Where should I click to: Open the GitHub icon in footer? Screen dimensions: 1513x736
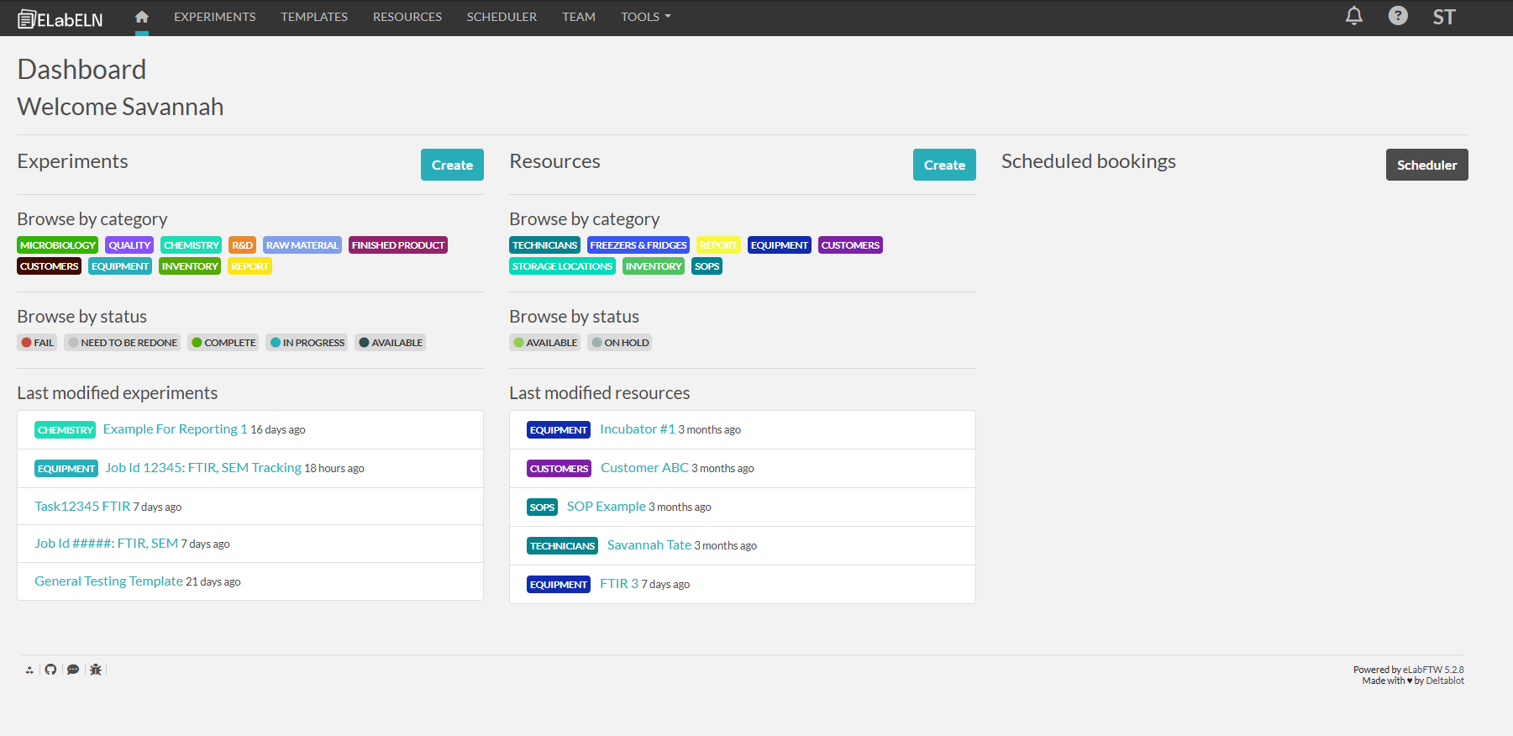point(51,670)
